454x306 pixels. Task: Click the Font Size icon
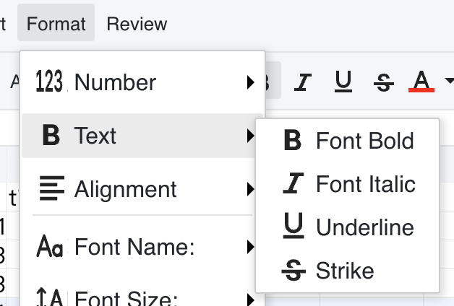50,297
